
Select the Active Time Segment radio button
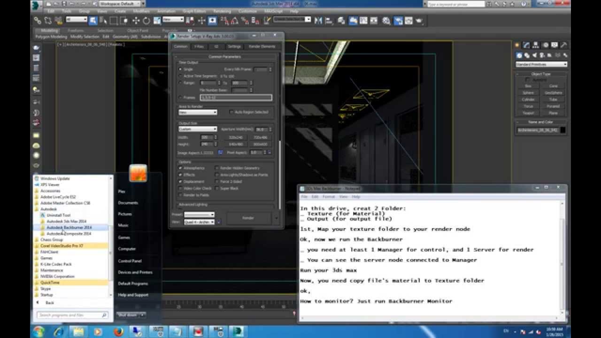pyautogui.click(x=180, y=76)
